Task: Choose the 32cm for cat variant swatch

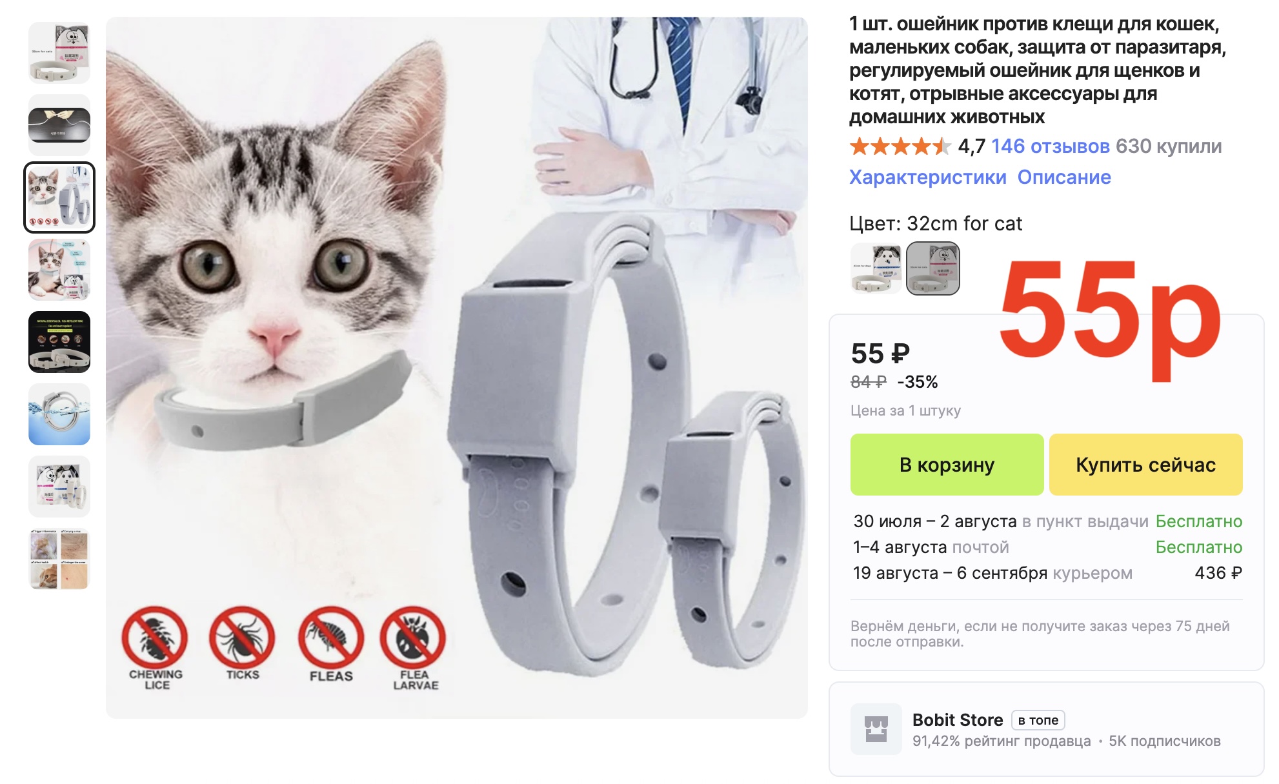Action: click(x=933, y=268)
